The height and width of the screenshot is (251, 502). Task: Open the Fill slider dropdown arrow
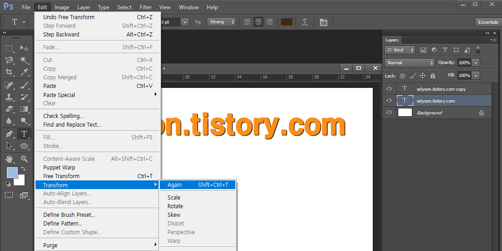[476, 76]
